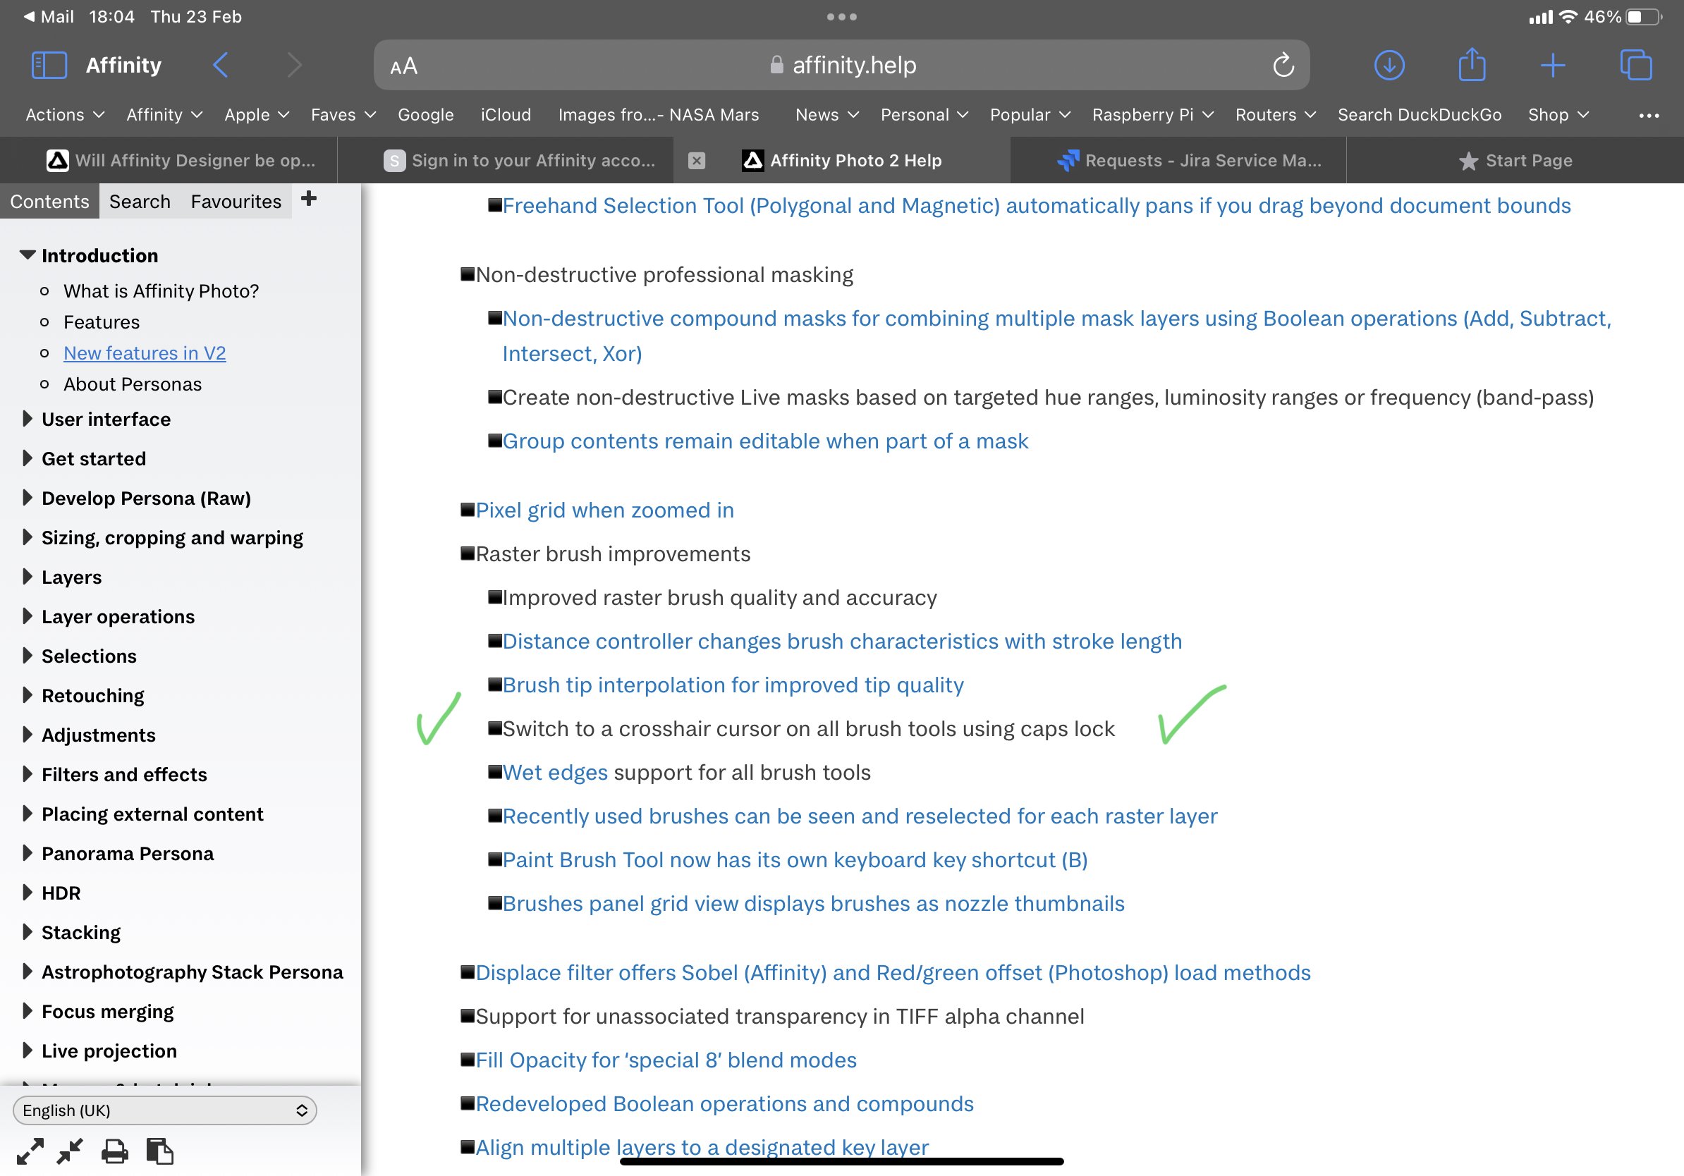Click the expand all topics icon
Screen dimensions: 1684x1176
[30, 1151]
